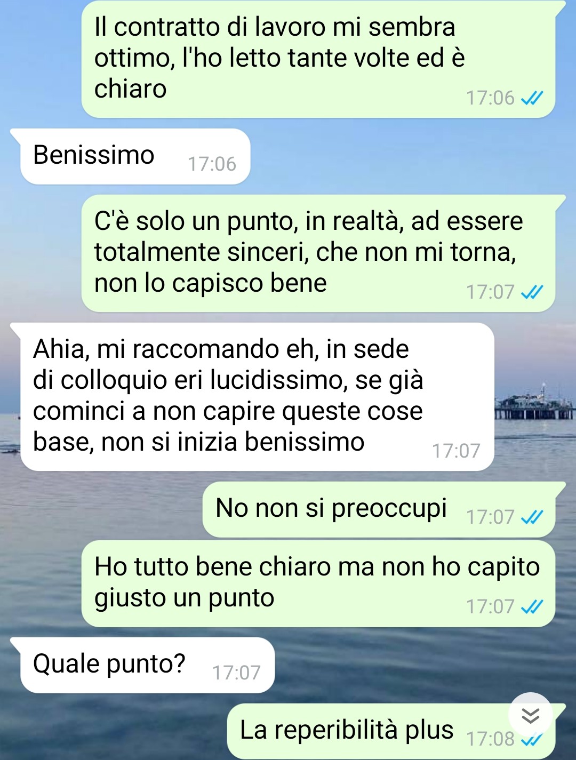576x760 pixels.
Task: Tap the ticks on 'La reperibilità plus'
Action: (532, 740)
